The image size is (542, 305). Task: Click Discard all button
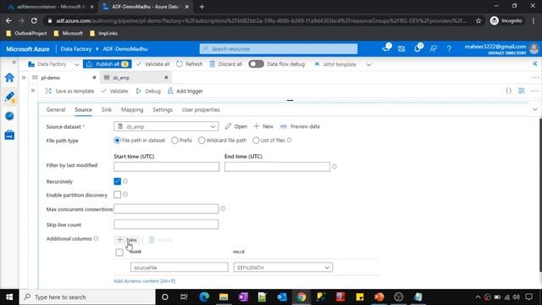point(226,64)
